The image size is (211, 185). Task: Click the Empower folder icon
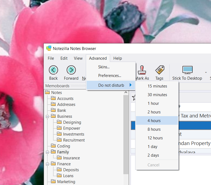59,128
